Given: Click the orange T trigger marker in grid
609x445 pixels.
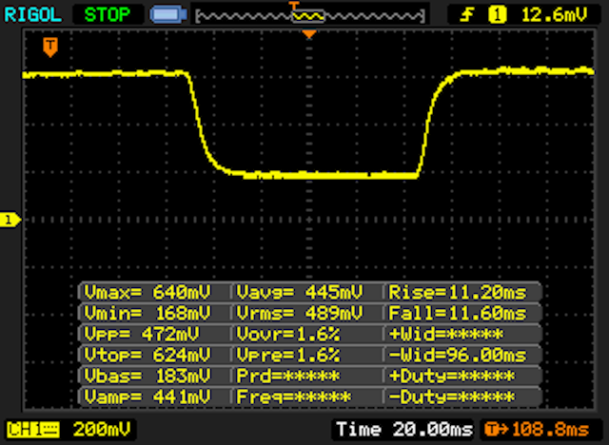Looking at the screenshot, I should [50, 47].
